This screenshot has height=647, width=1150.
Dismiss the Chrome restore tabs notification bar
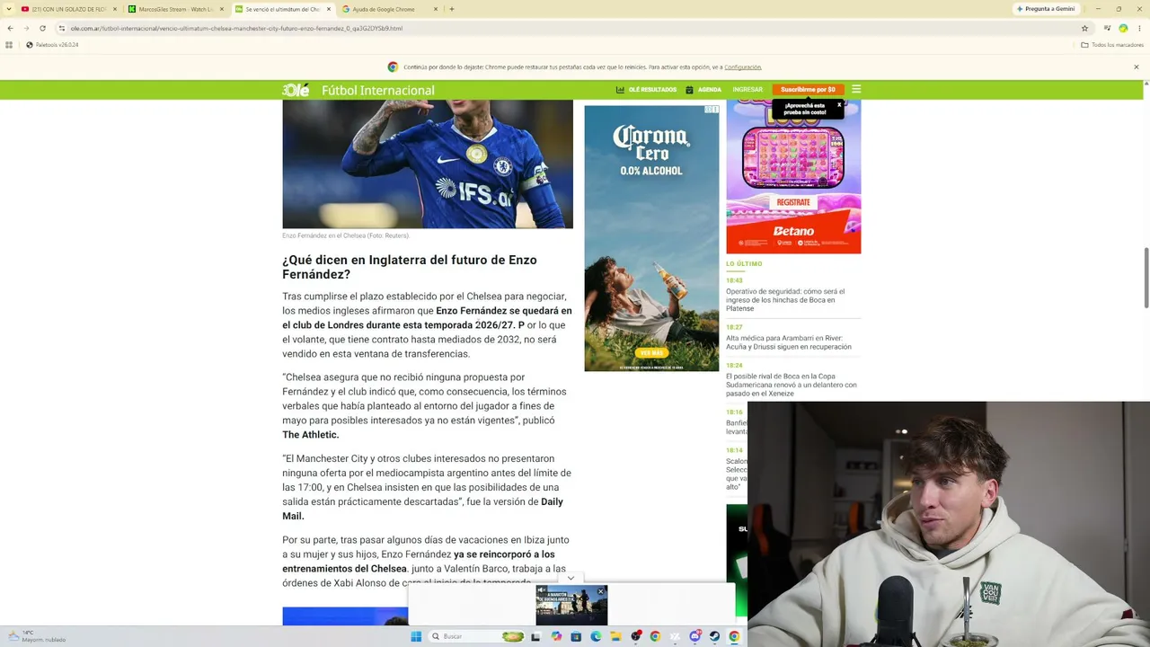(1136, 66)
